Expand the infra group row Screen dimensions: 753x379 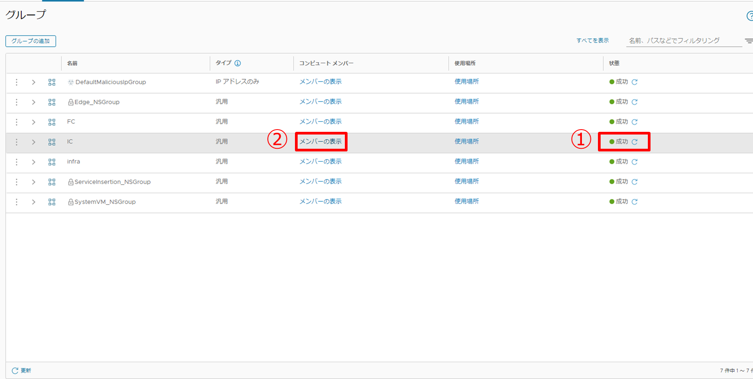point(33,162)
